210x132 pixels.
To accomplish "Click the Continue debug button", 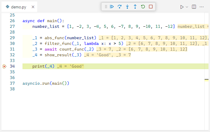I will click(112, 7).
